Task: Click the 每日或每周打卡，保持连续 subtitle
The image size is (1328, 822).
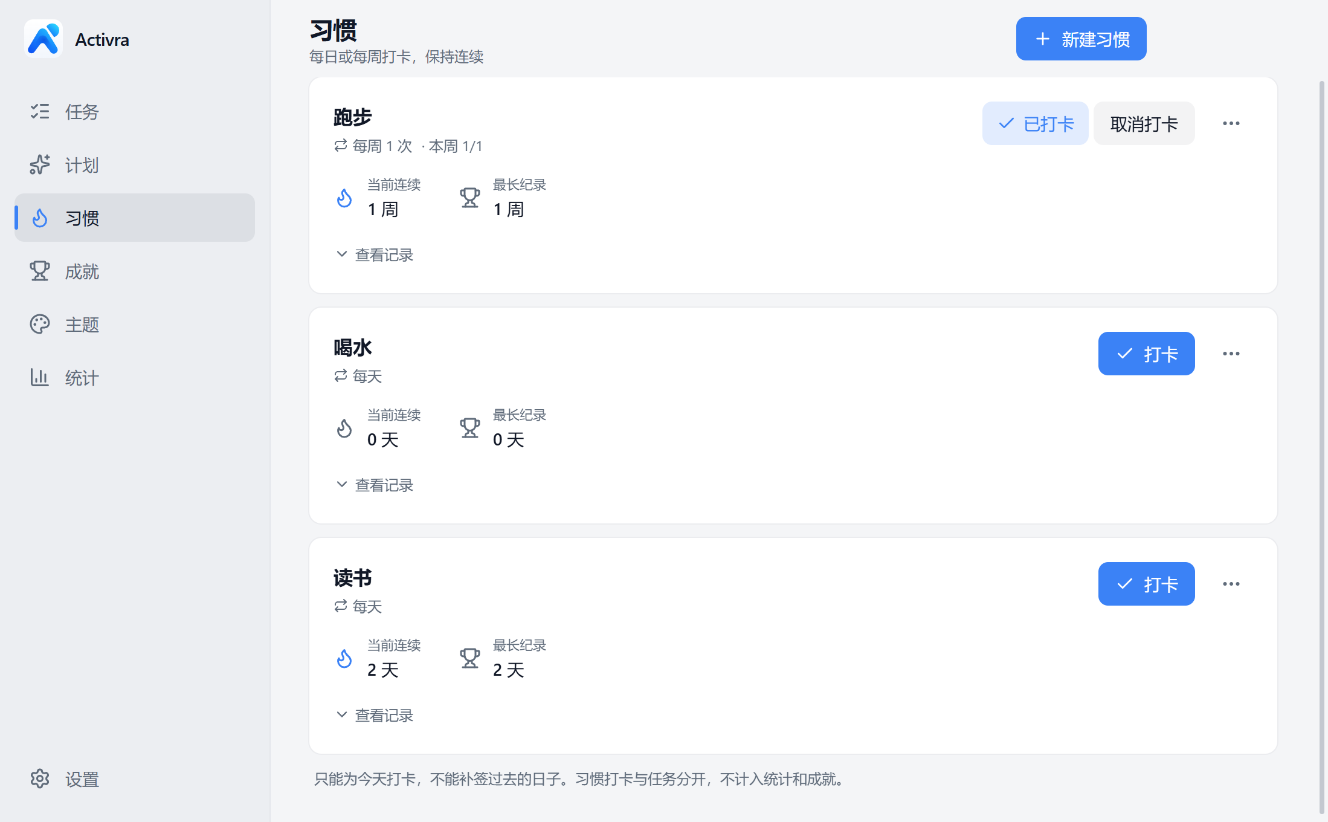Action: click(x=396, y=57)
